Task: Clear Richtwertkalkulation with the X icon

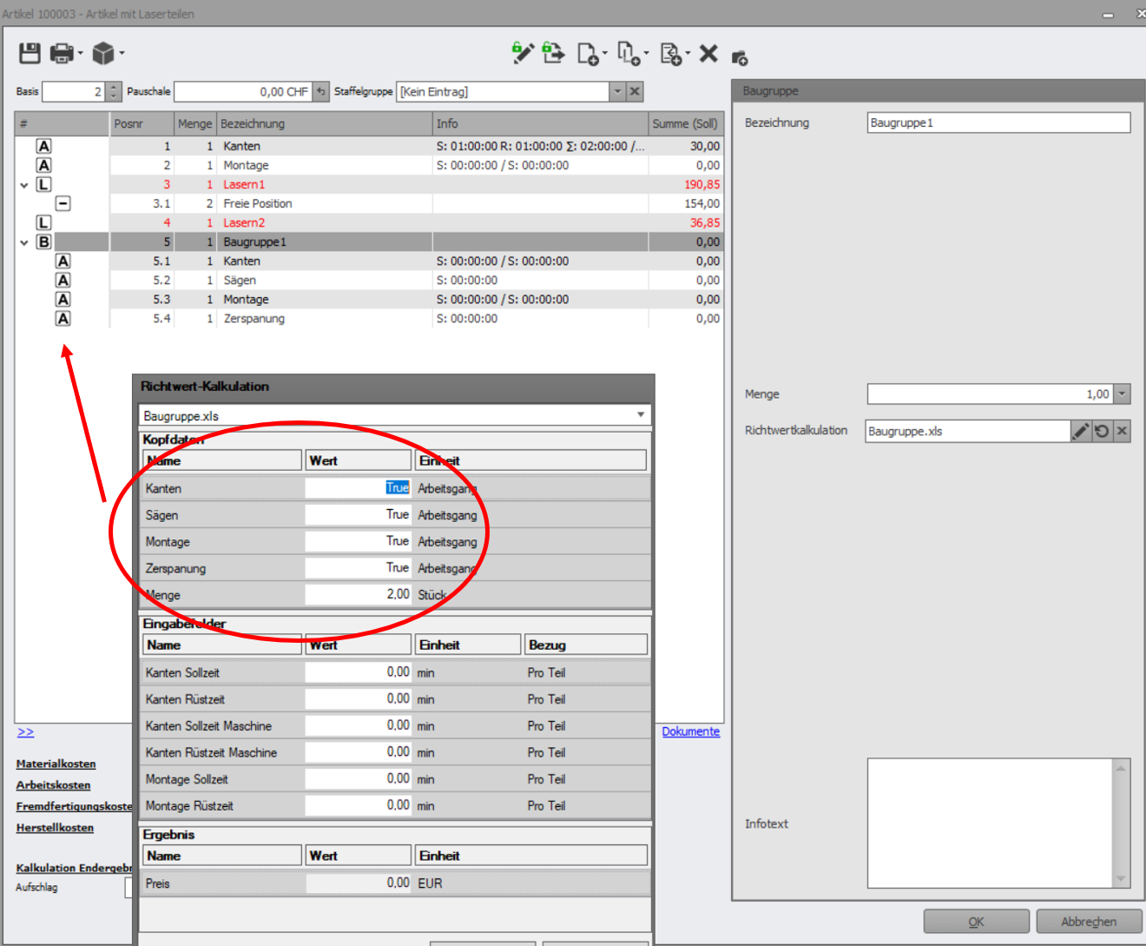Action: pos(1122,431)
